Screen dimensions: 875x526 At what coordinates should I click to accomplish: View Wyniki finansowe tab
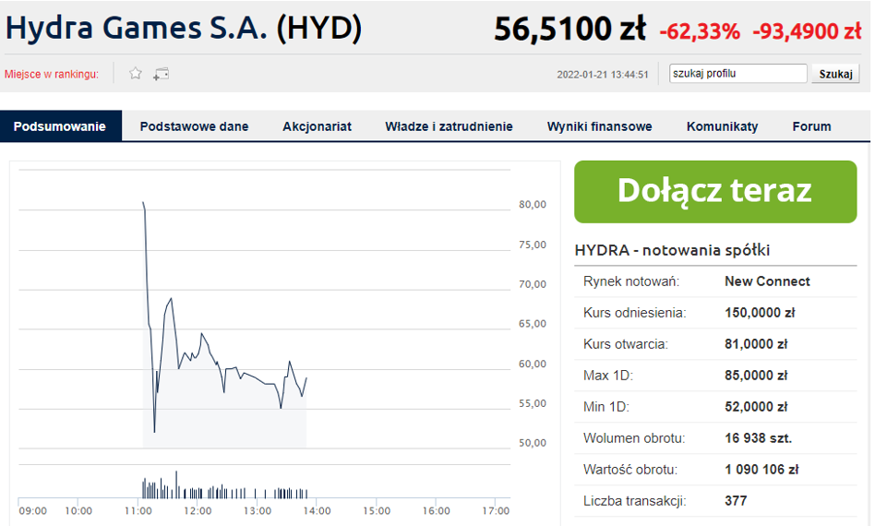point(599,126)
